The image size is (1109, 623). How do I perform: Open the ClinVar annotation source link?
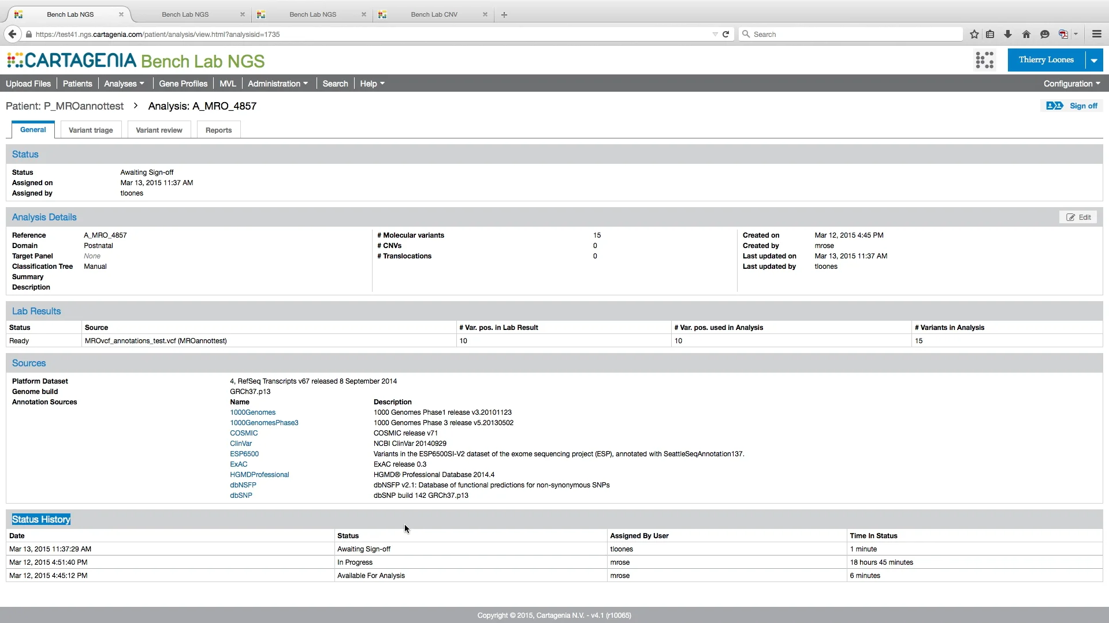(241, 444)
